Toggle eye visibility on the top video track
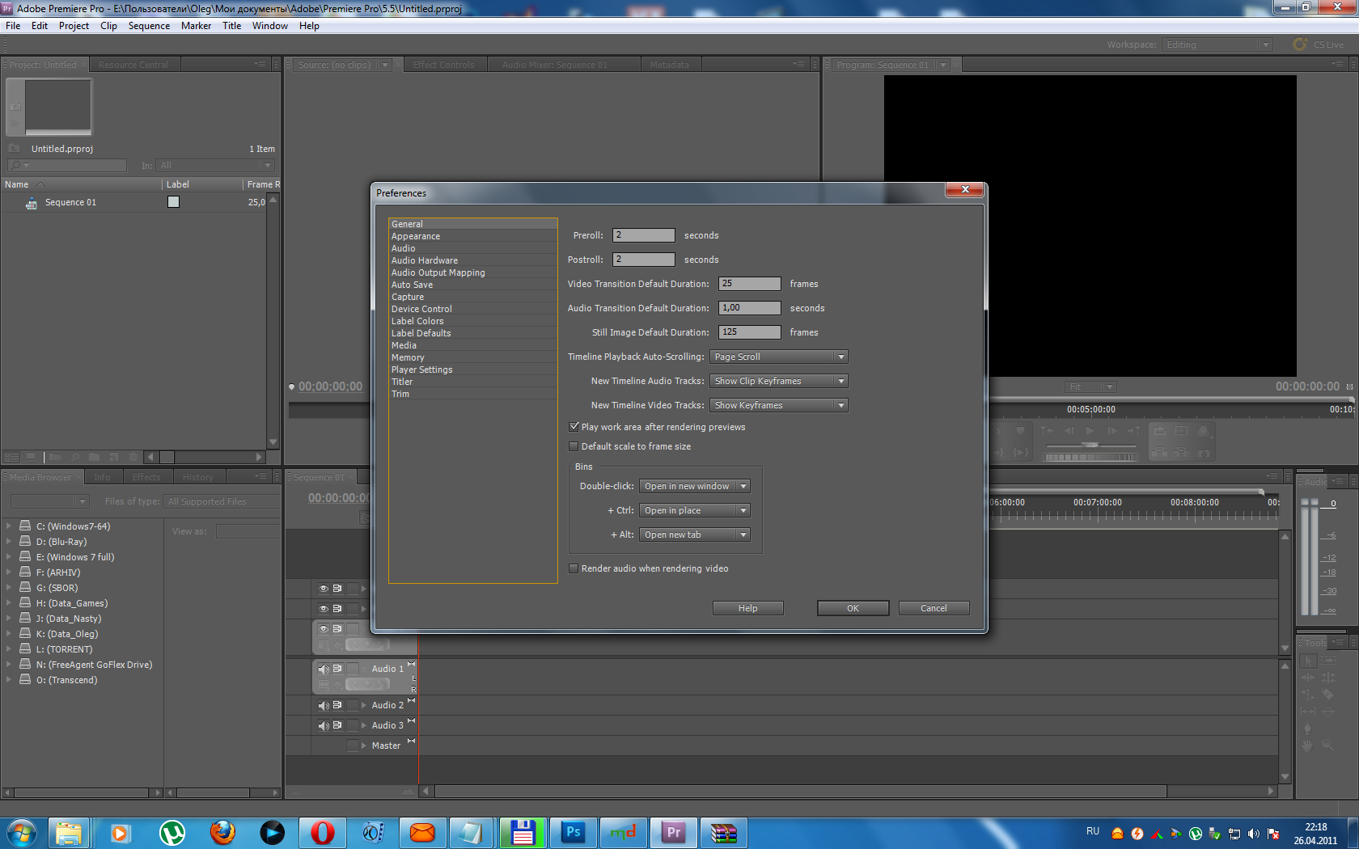 [324, 589]
